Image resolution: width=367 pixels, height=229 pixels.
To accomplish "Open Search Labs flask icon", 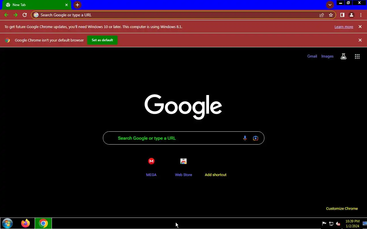I will pos(343,56).
